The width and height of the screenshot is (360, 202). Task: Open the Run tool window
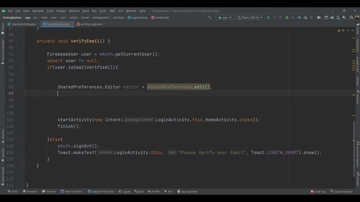168,191
